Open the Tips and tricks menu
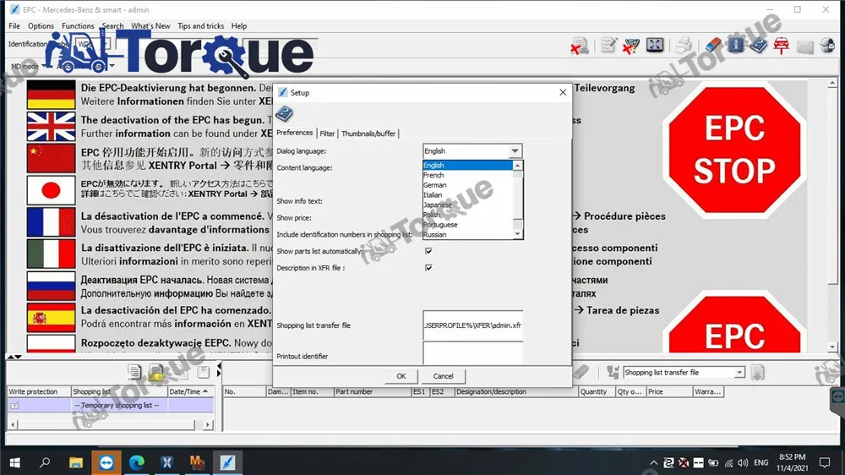Screen dimensions: 845x475 [x=200, y=26]
